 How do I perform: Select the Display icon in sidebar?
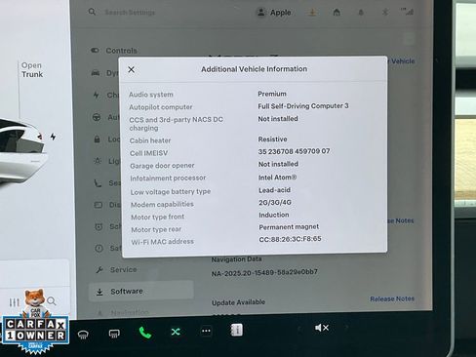point(99,205)
